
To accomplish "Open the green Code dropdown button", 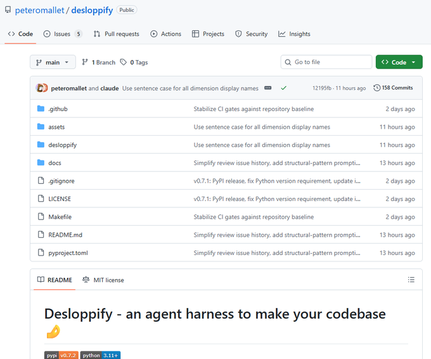I will point(399,62).
